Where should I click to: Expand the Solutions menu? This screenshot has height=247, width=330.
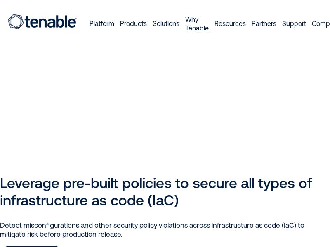point(166,23)
